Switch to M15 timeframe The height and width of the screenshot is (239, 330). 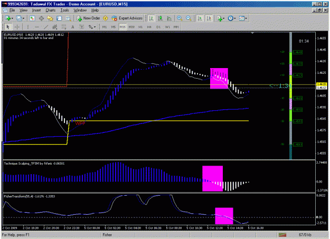tap(122, 27)
